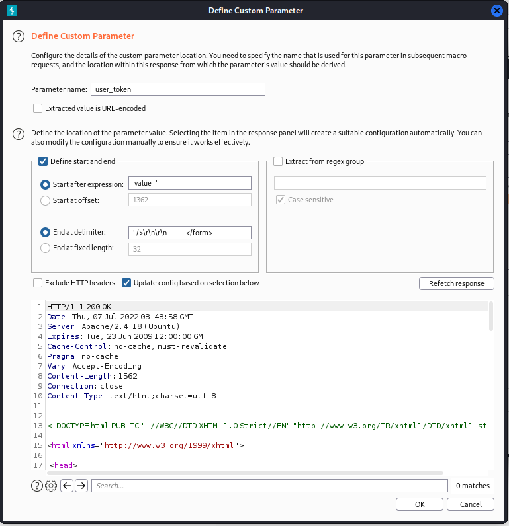Click the Cancel button
The width and height of the screenshot is (509, 526).
[x=471, y=504]
